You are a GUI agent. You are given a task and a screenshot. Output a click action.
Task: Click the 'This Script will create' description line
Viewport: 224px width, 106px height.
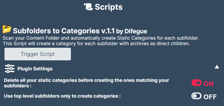tap(96, 44)
